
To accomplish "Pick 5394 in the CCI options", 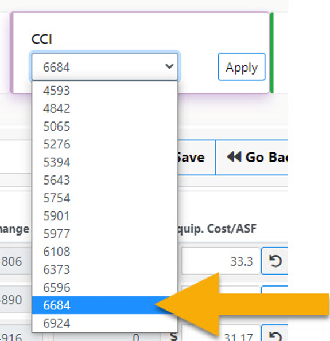I will (x=105, y=162).
